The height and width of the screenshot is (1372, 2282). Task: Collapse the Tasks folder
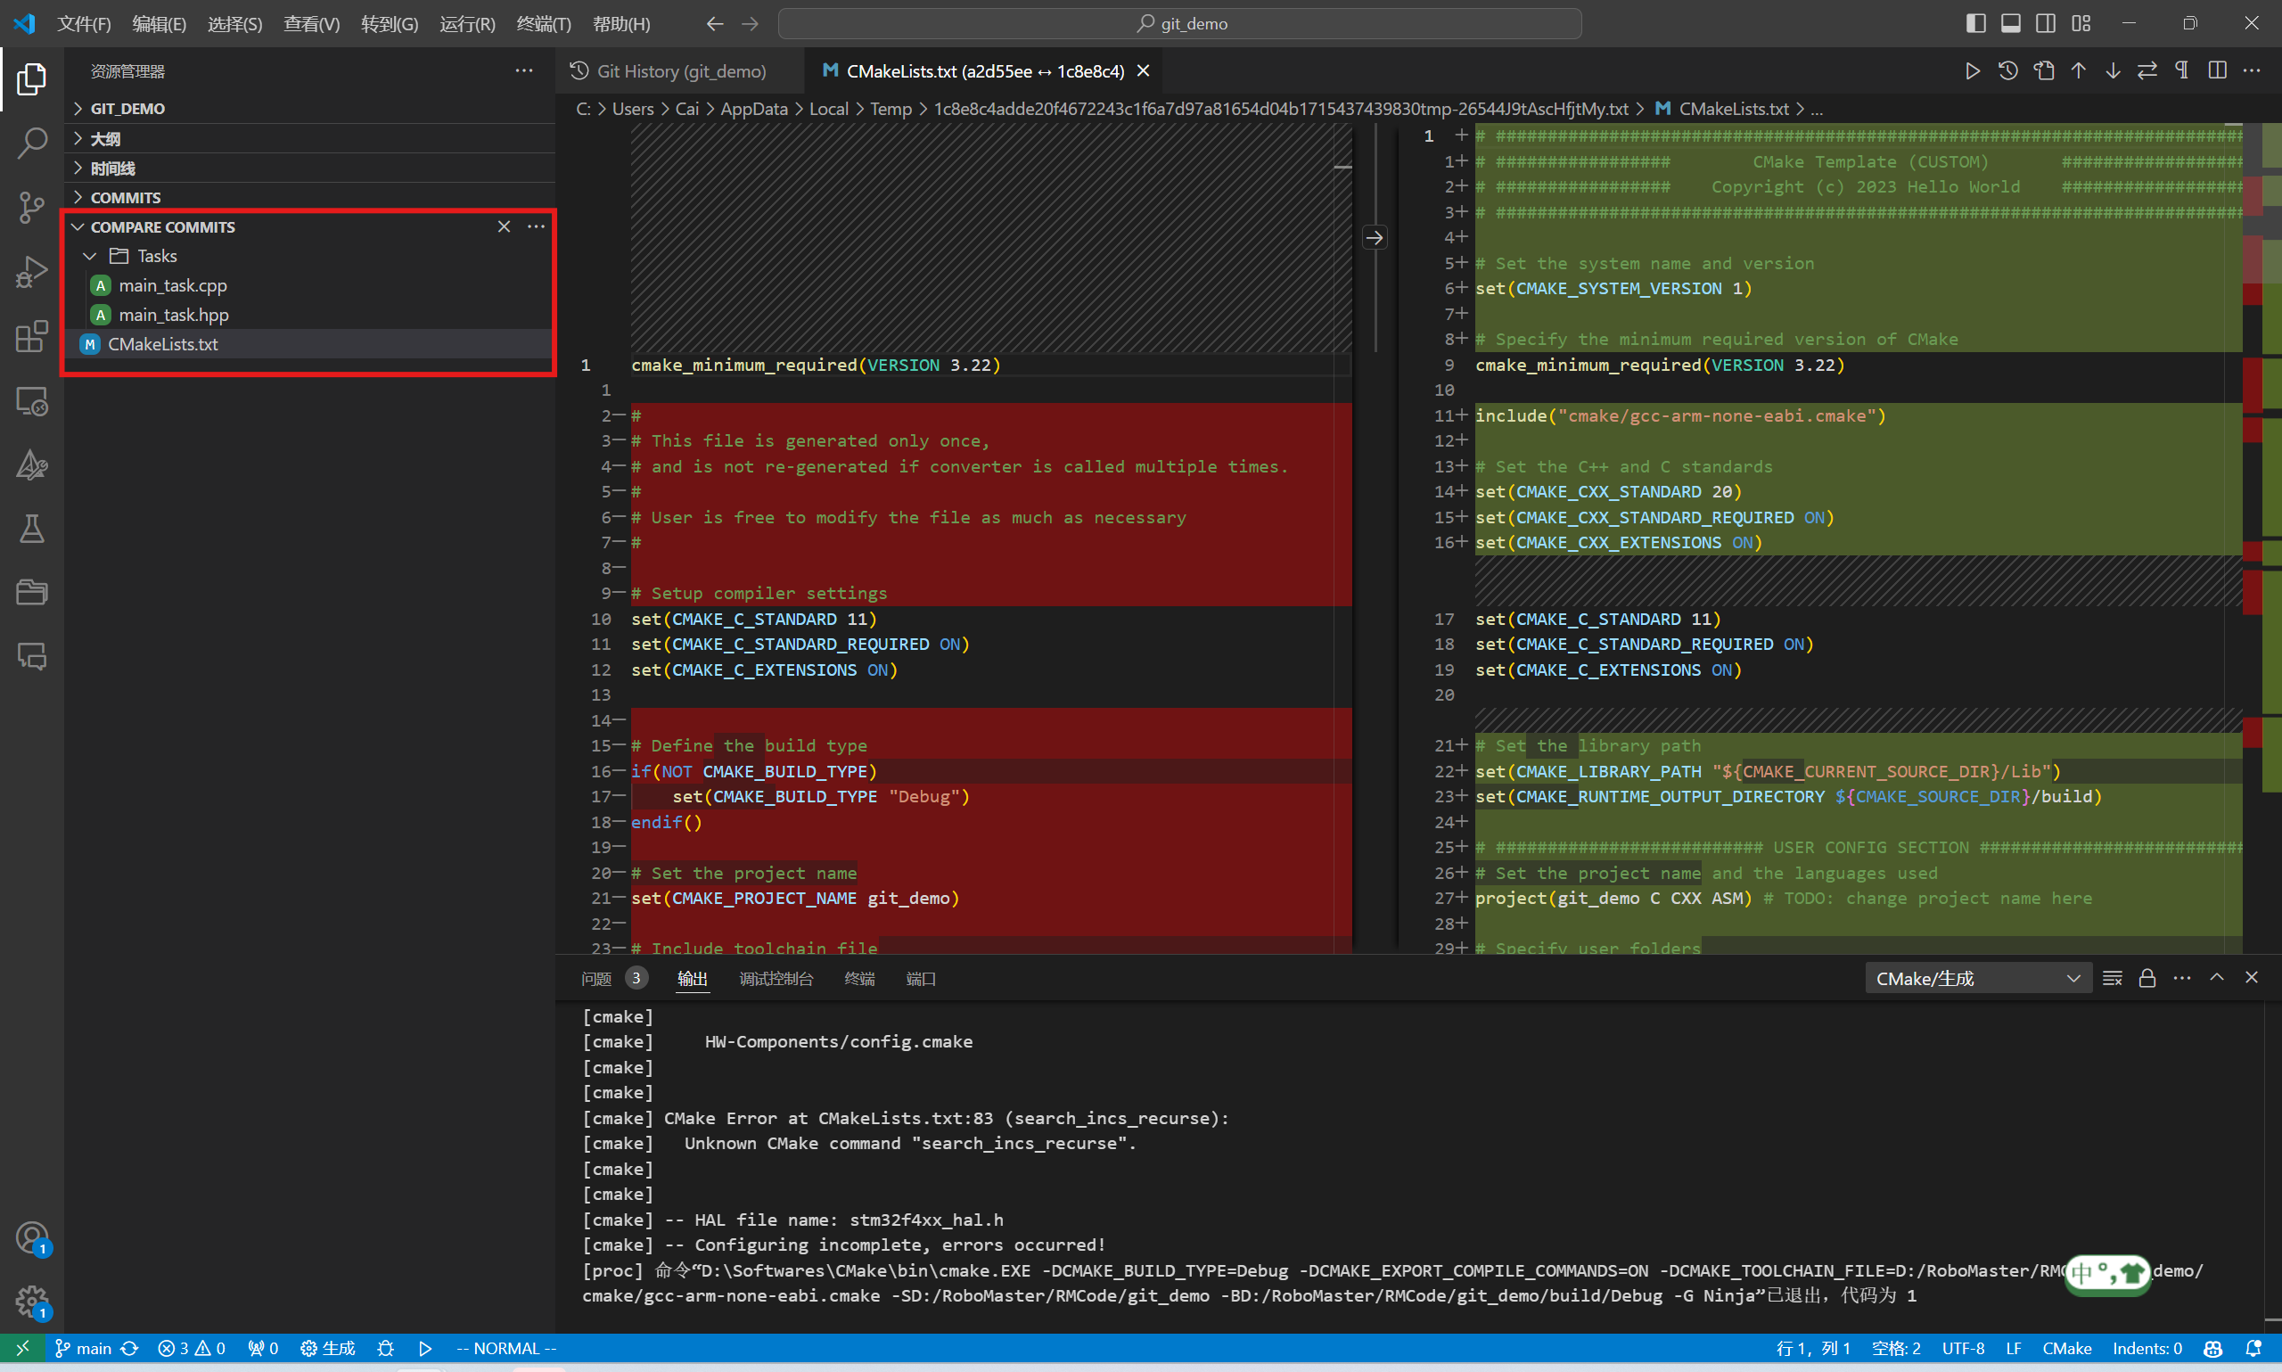pos(90,256)
